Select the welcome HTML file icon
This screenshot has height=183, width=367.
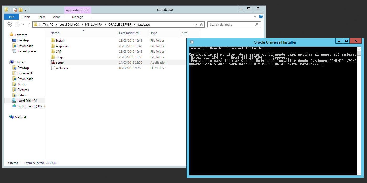(53, 68)
